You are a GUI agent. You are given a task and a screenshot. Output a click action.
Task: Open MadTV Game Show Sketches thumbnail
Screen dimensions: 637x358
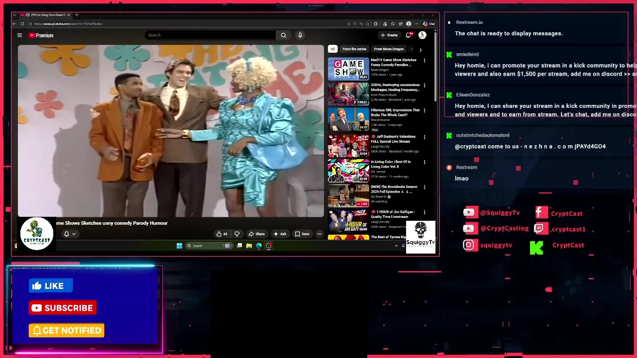pyautogui.click(x=348, y=69)
